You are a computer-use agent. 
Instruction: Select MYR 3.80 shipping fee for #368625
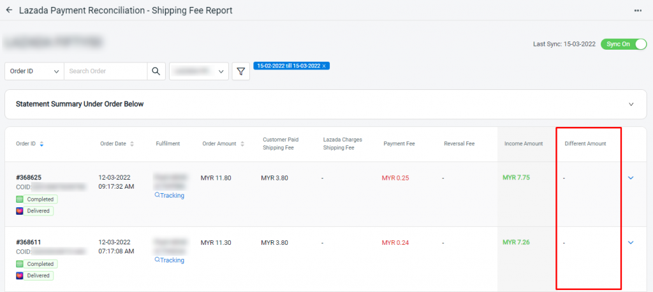pos(274,178)
